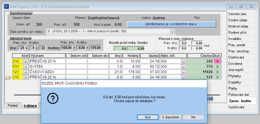Switch to the Pohled bottom tab
The image size is (260, 124).
coord(13,105)
